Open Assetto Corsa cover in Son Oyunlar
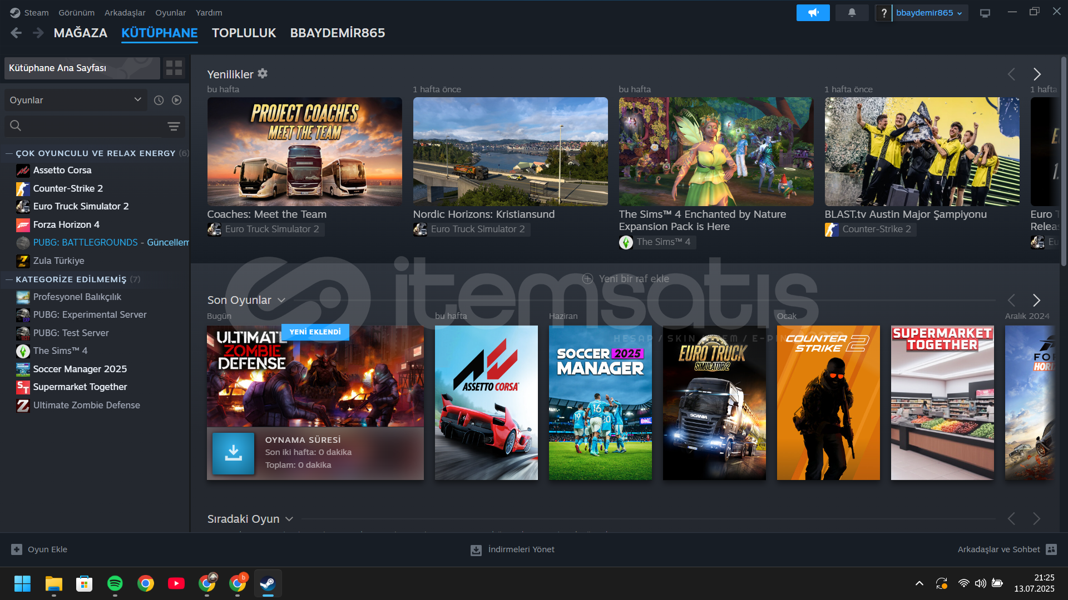The height and width of the screenshot is (600, 1068). point(486,403)
